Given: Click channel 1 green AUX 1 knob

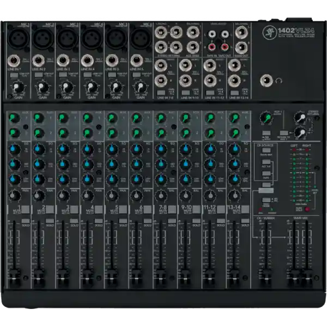Looking at the screenshot, I should coord(14,118).
